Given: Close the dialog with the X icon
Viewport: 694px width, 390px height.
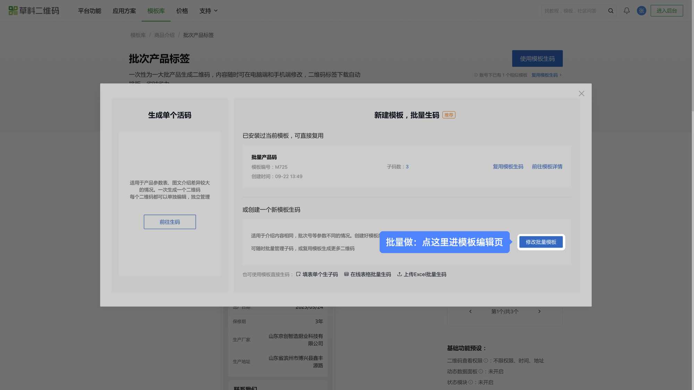Looking at the screenshot, I should [582, 94].
